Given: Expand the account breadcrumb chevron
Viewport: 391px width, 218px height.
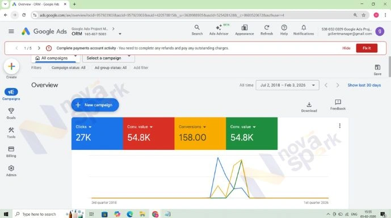Looking at the screenshot, I should [x=113, y=29].
